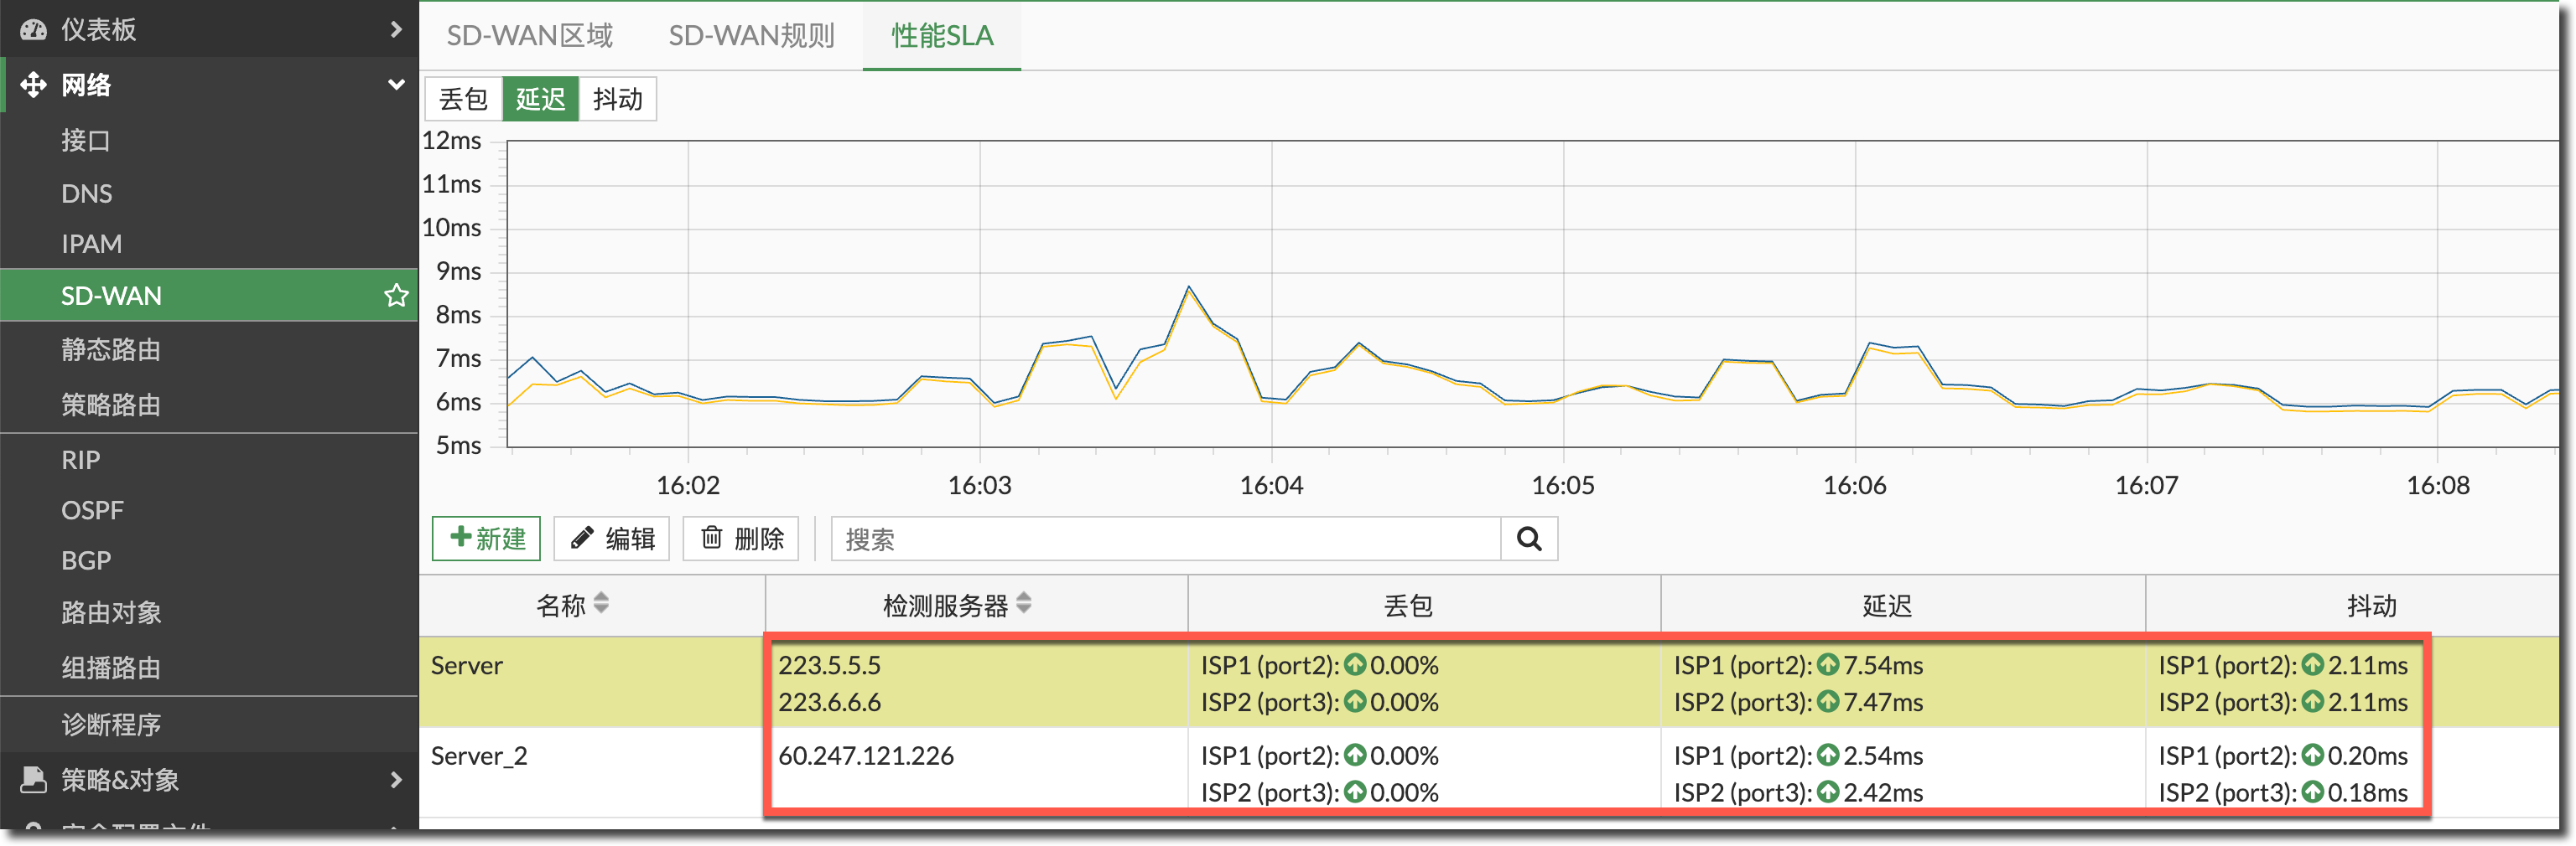
Task: Click ISP2 packet loss status icon for Server_2
Action: coord(1355,792)
